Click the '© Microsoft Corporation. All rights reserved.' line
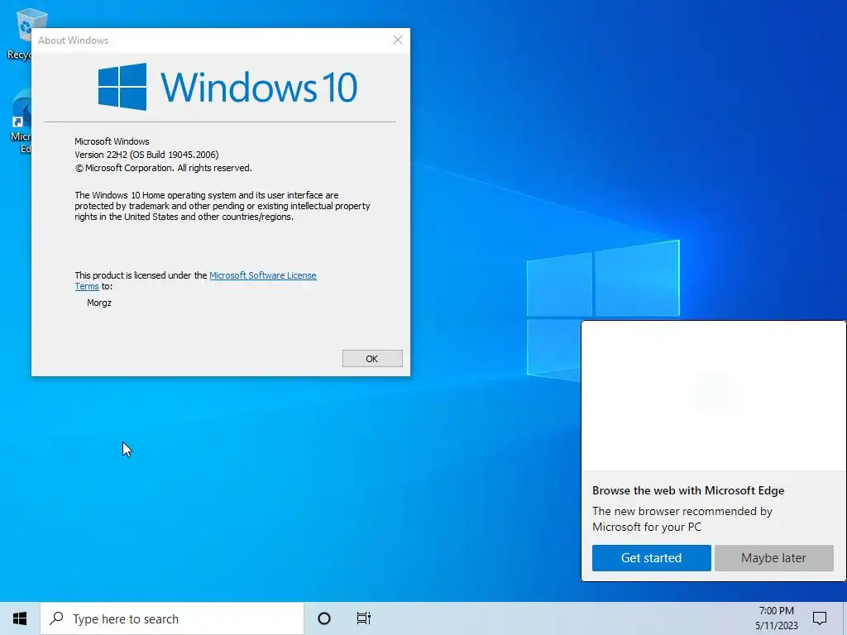 (x=163, y=168)
